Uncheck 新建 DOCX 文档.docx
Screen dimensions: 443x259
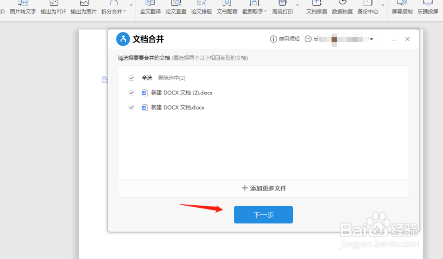[x=131, y=107]
